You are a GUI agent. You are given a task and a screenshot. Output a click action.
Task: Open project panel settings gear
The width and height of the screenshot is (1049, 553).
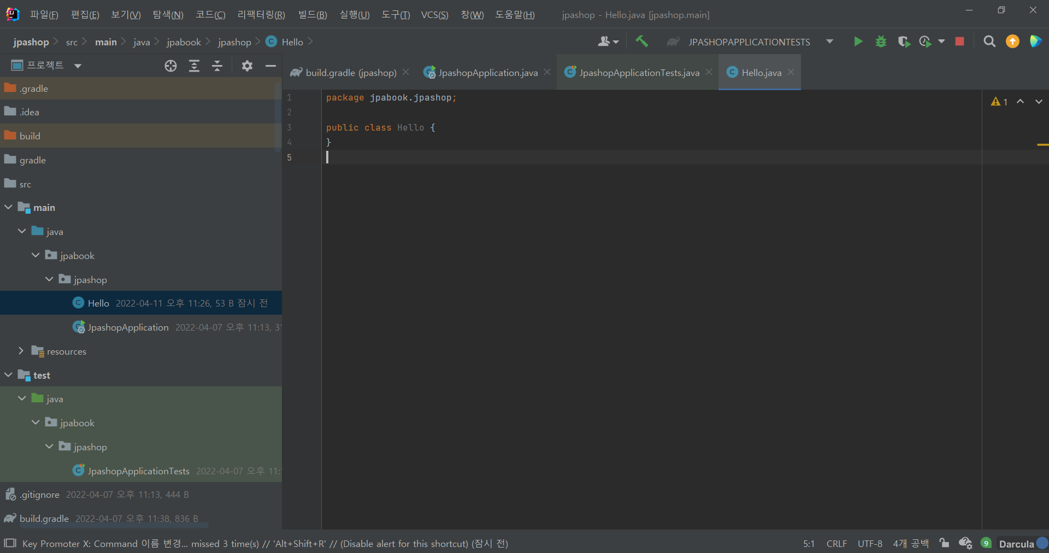tap(247, 66)
